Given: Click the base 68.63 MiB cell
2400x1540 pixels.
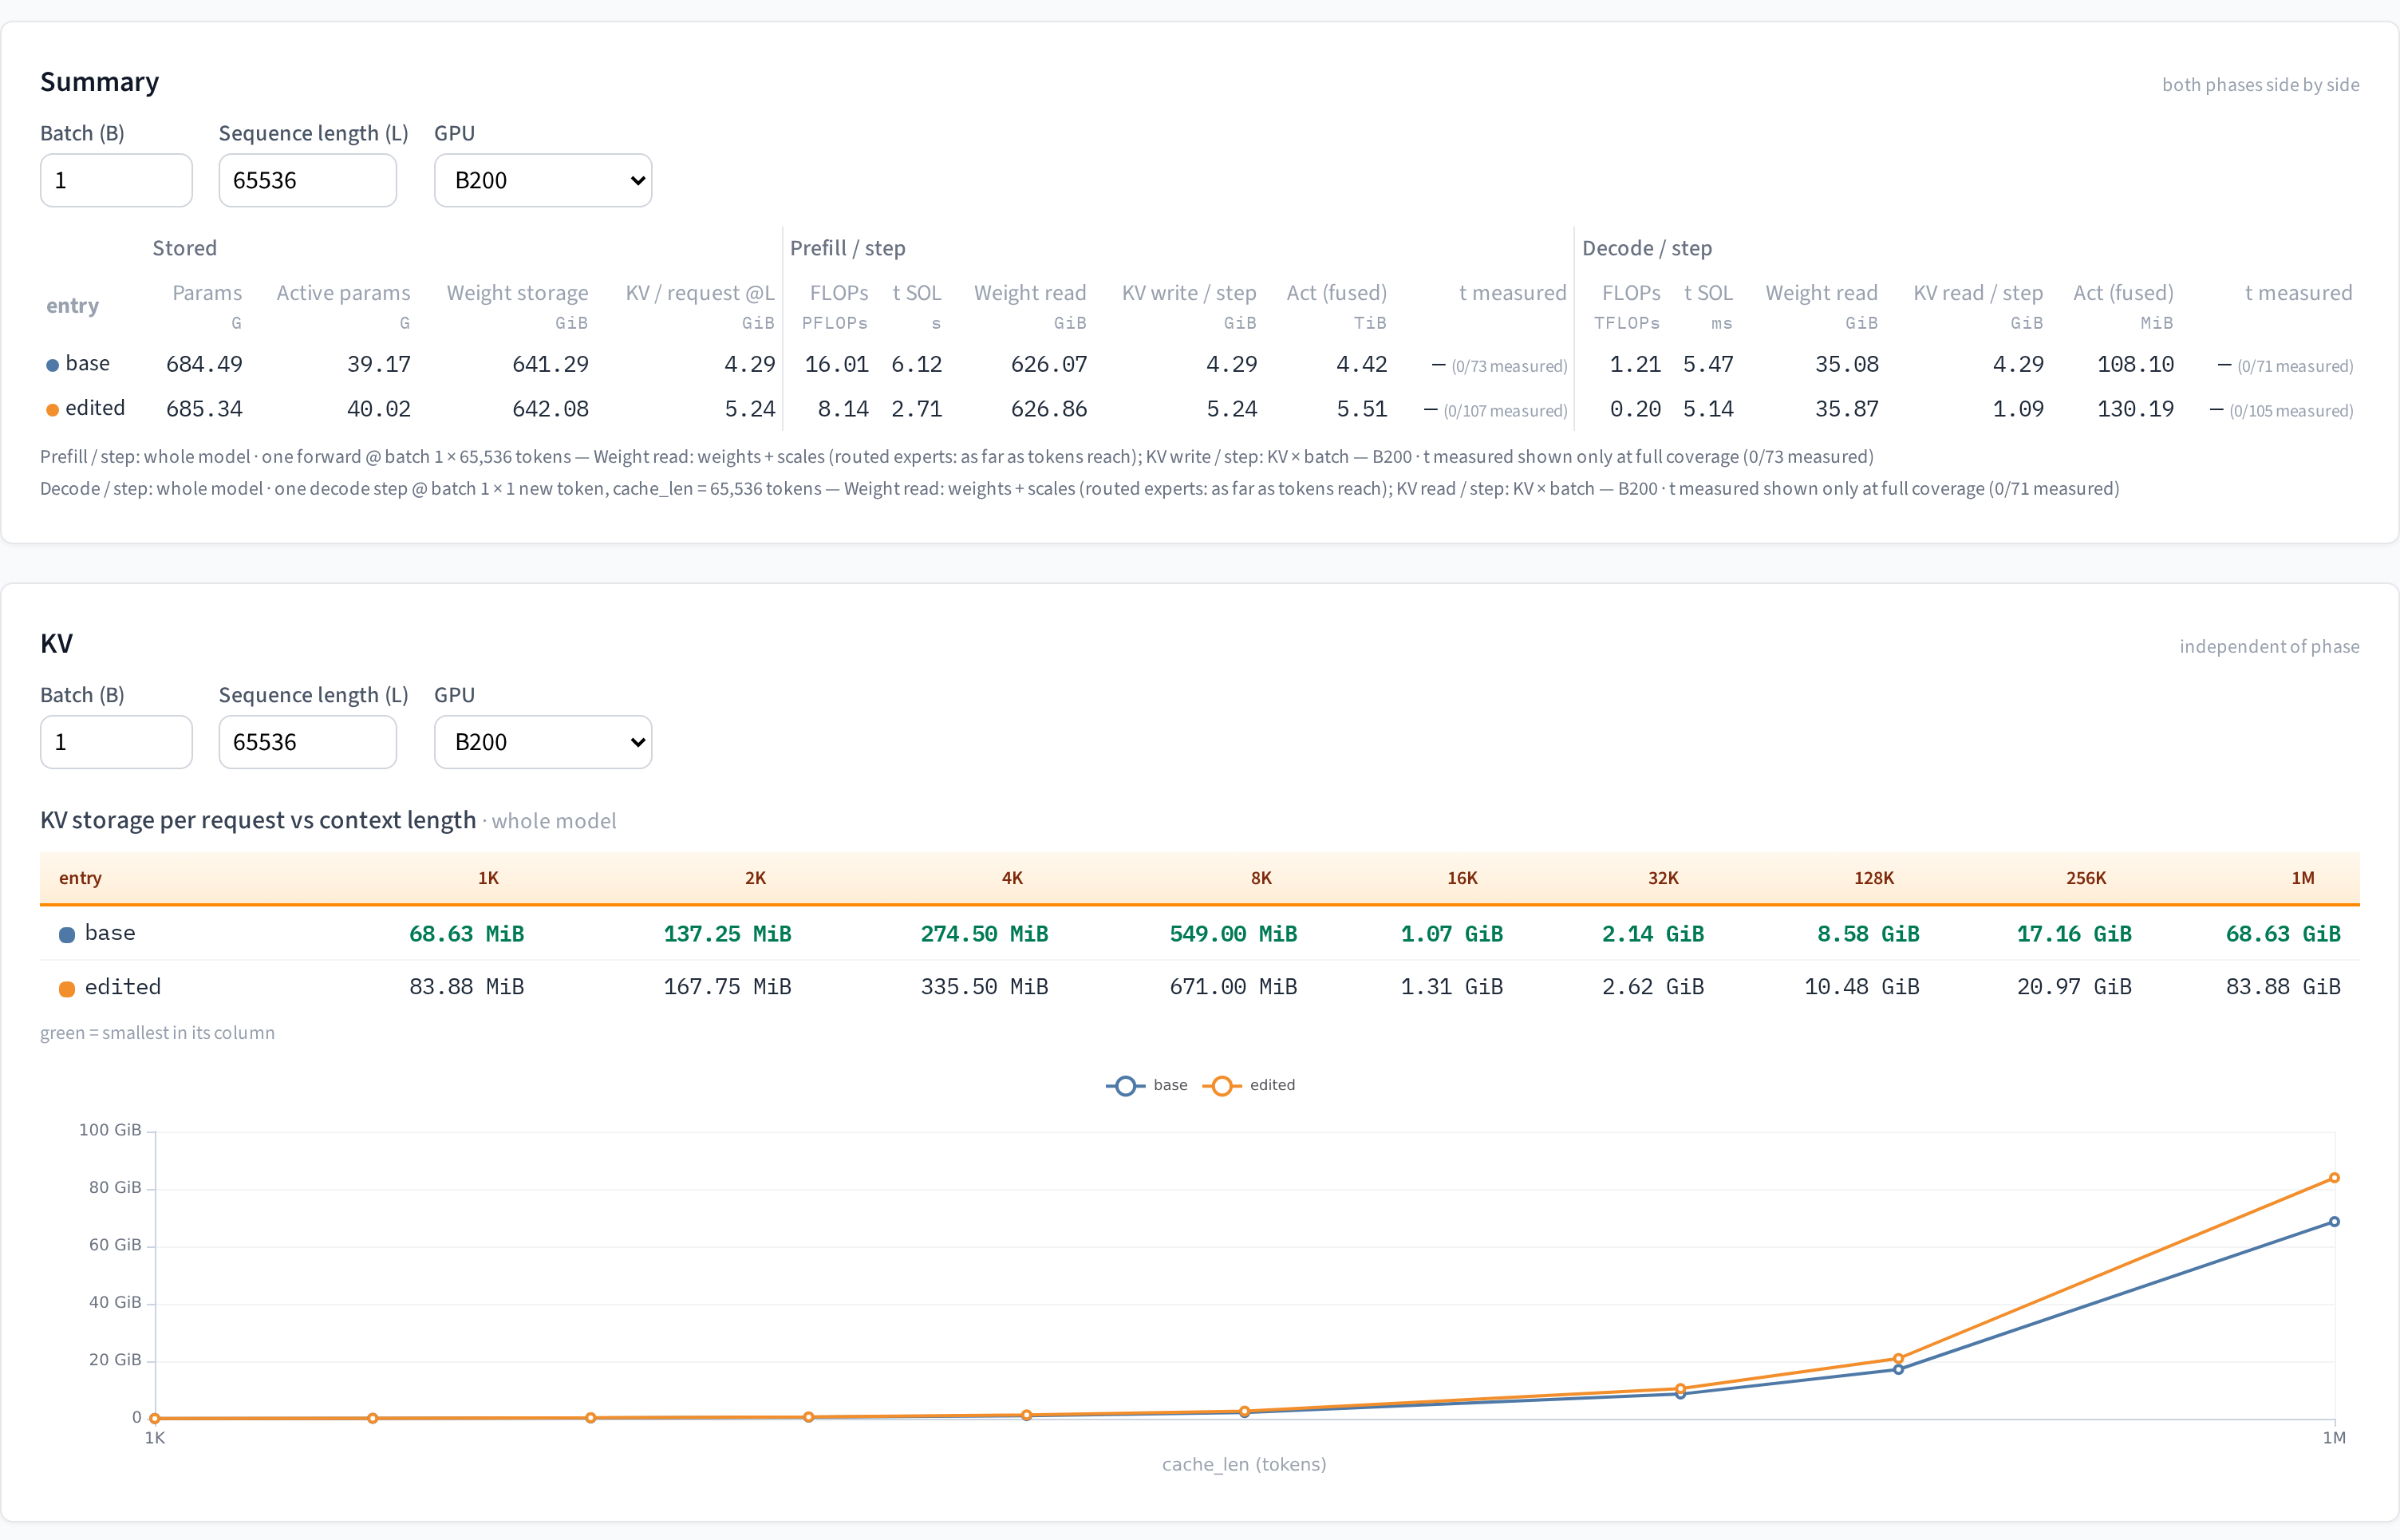Looking at the screenshot, I should coord(467,934).
